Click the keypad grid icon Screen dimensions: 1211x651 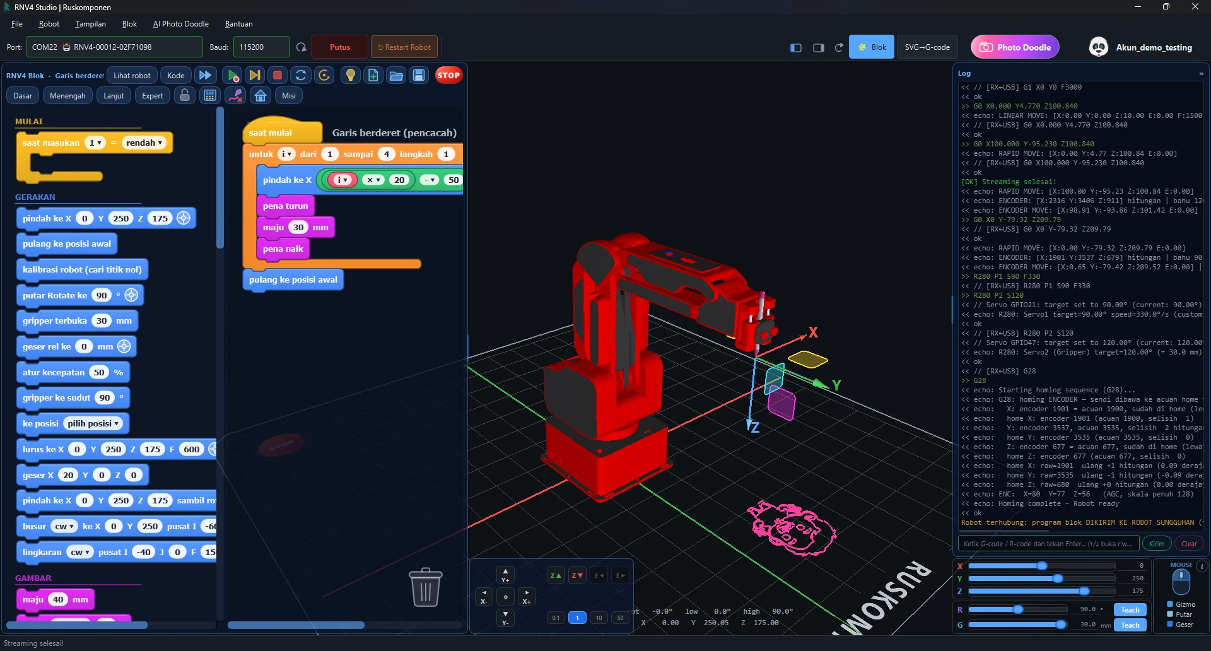click(210, 96)
